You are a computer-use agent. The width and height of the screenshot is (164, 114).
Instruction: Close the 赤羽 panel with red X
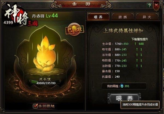(x=156, y=5)
